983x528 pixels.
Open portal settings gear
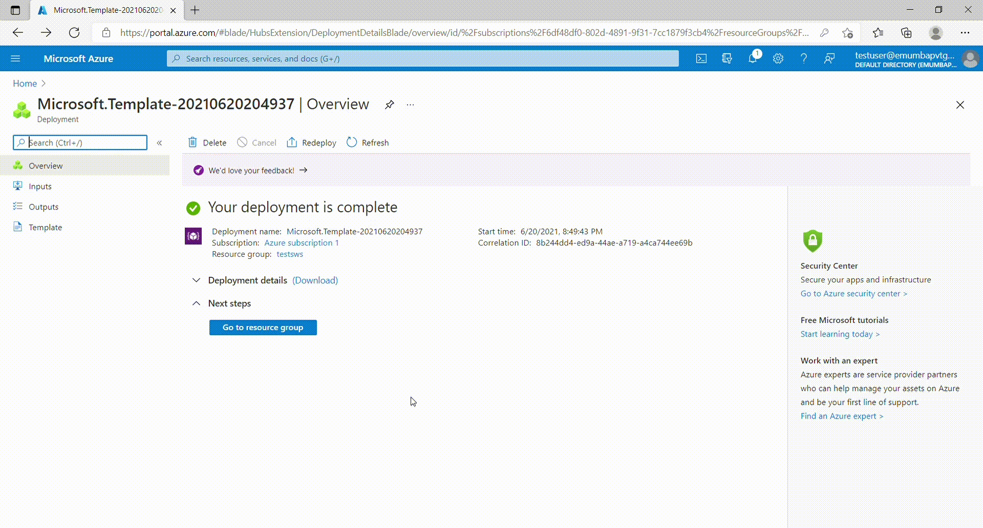[778, 58]
